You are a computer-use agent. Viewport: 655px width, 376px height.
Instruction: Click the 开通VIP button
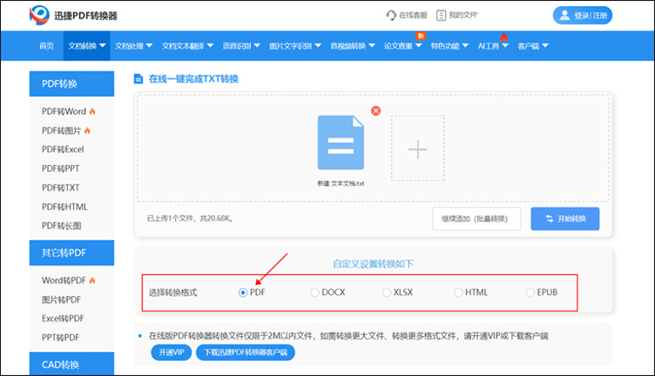(x=171, y=352)
